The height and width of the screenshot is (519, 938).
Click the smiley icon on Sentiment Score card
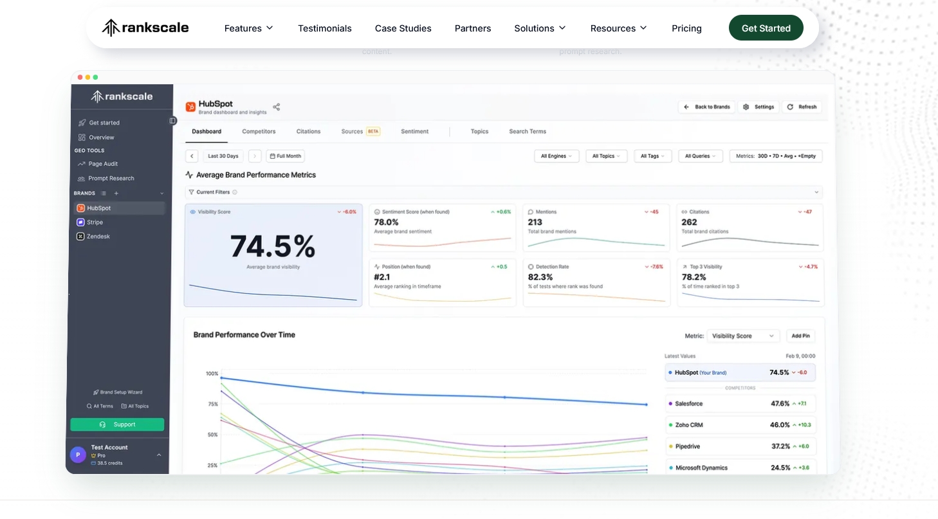(377, 212)
